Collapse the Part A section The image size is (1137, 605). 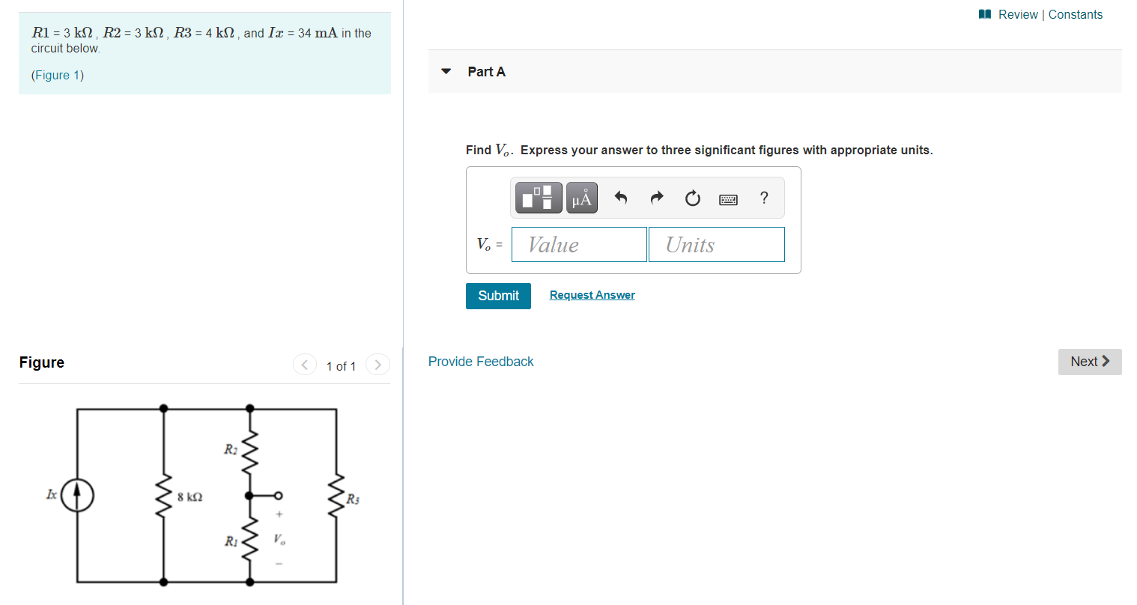pos(446,71)
